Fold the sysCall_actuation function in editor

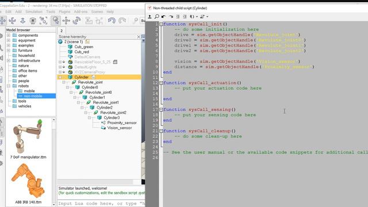(161, 83)
